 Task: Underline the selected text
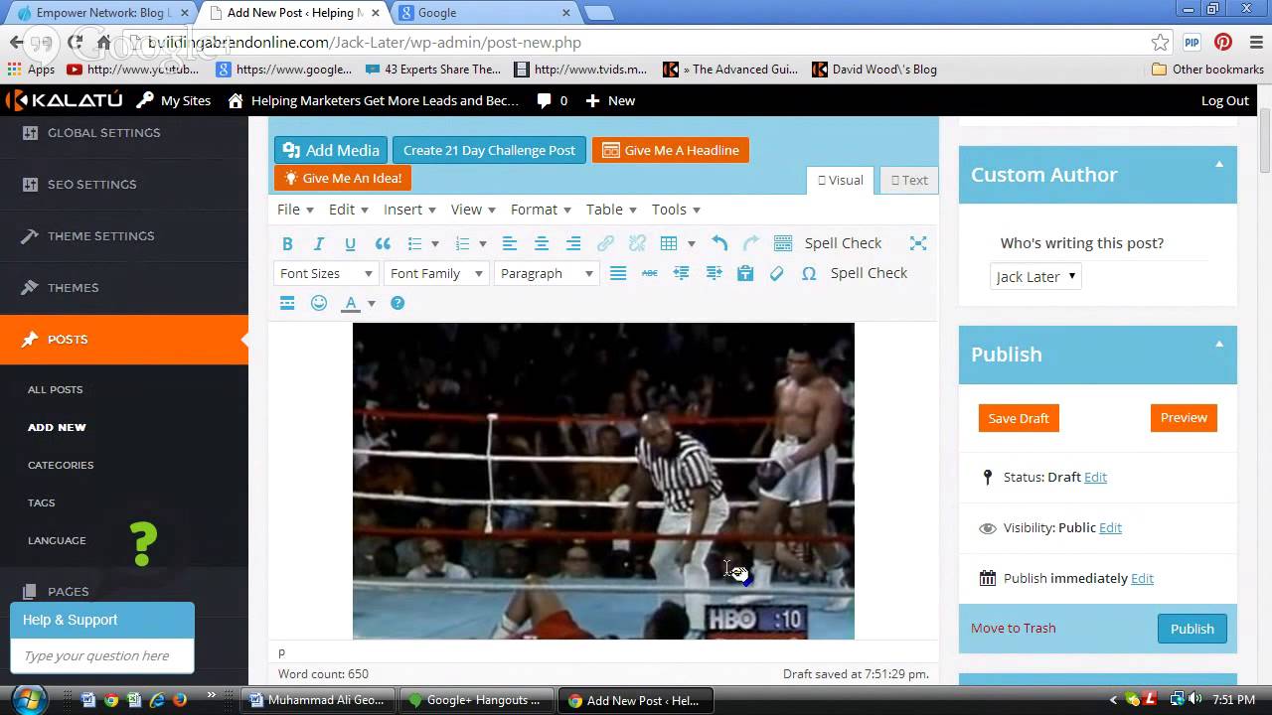point(350,243)
